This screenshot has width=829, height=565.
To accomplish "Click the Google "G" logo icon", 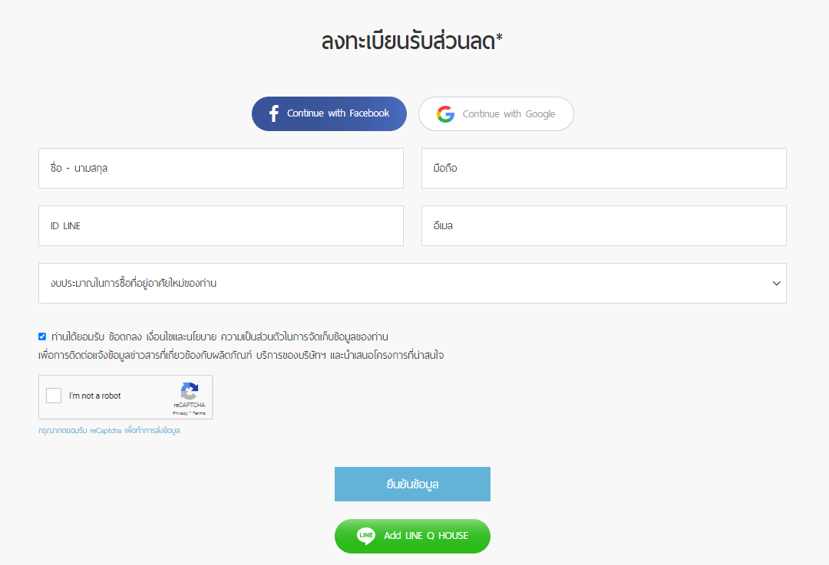I will coord(446,114).
